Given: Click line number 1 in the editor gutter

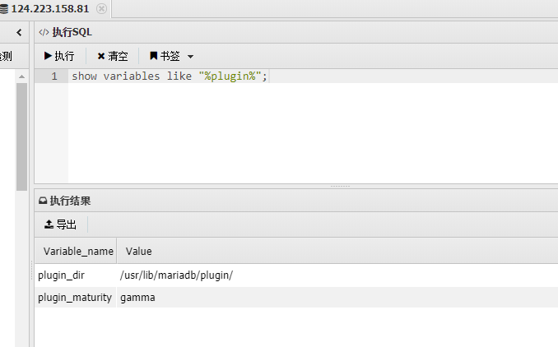Looking at the screenshot, I should pyautogui.click(x=54, y=76).
